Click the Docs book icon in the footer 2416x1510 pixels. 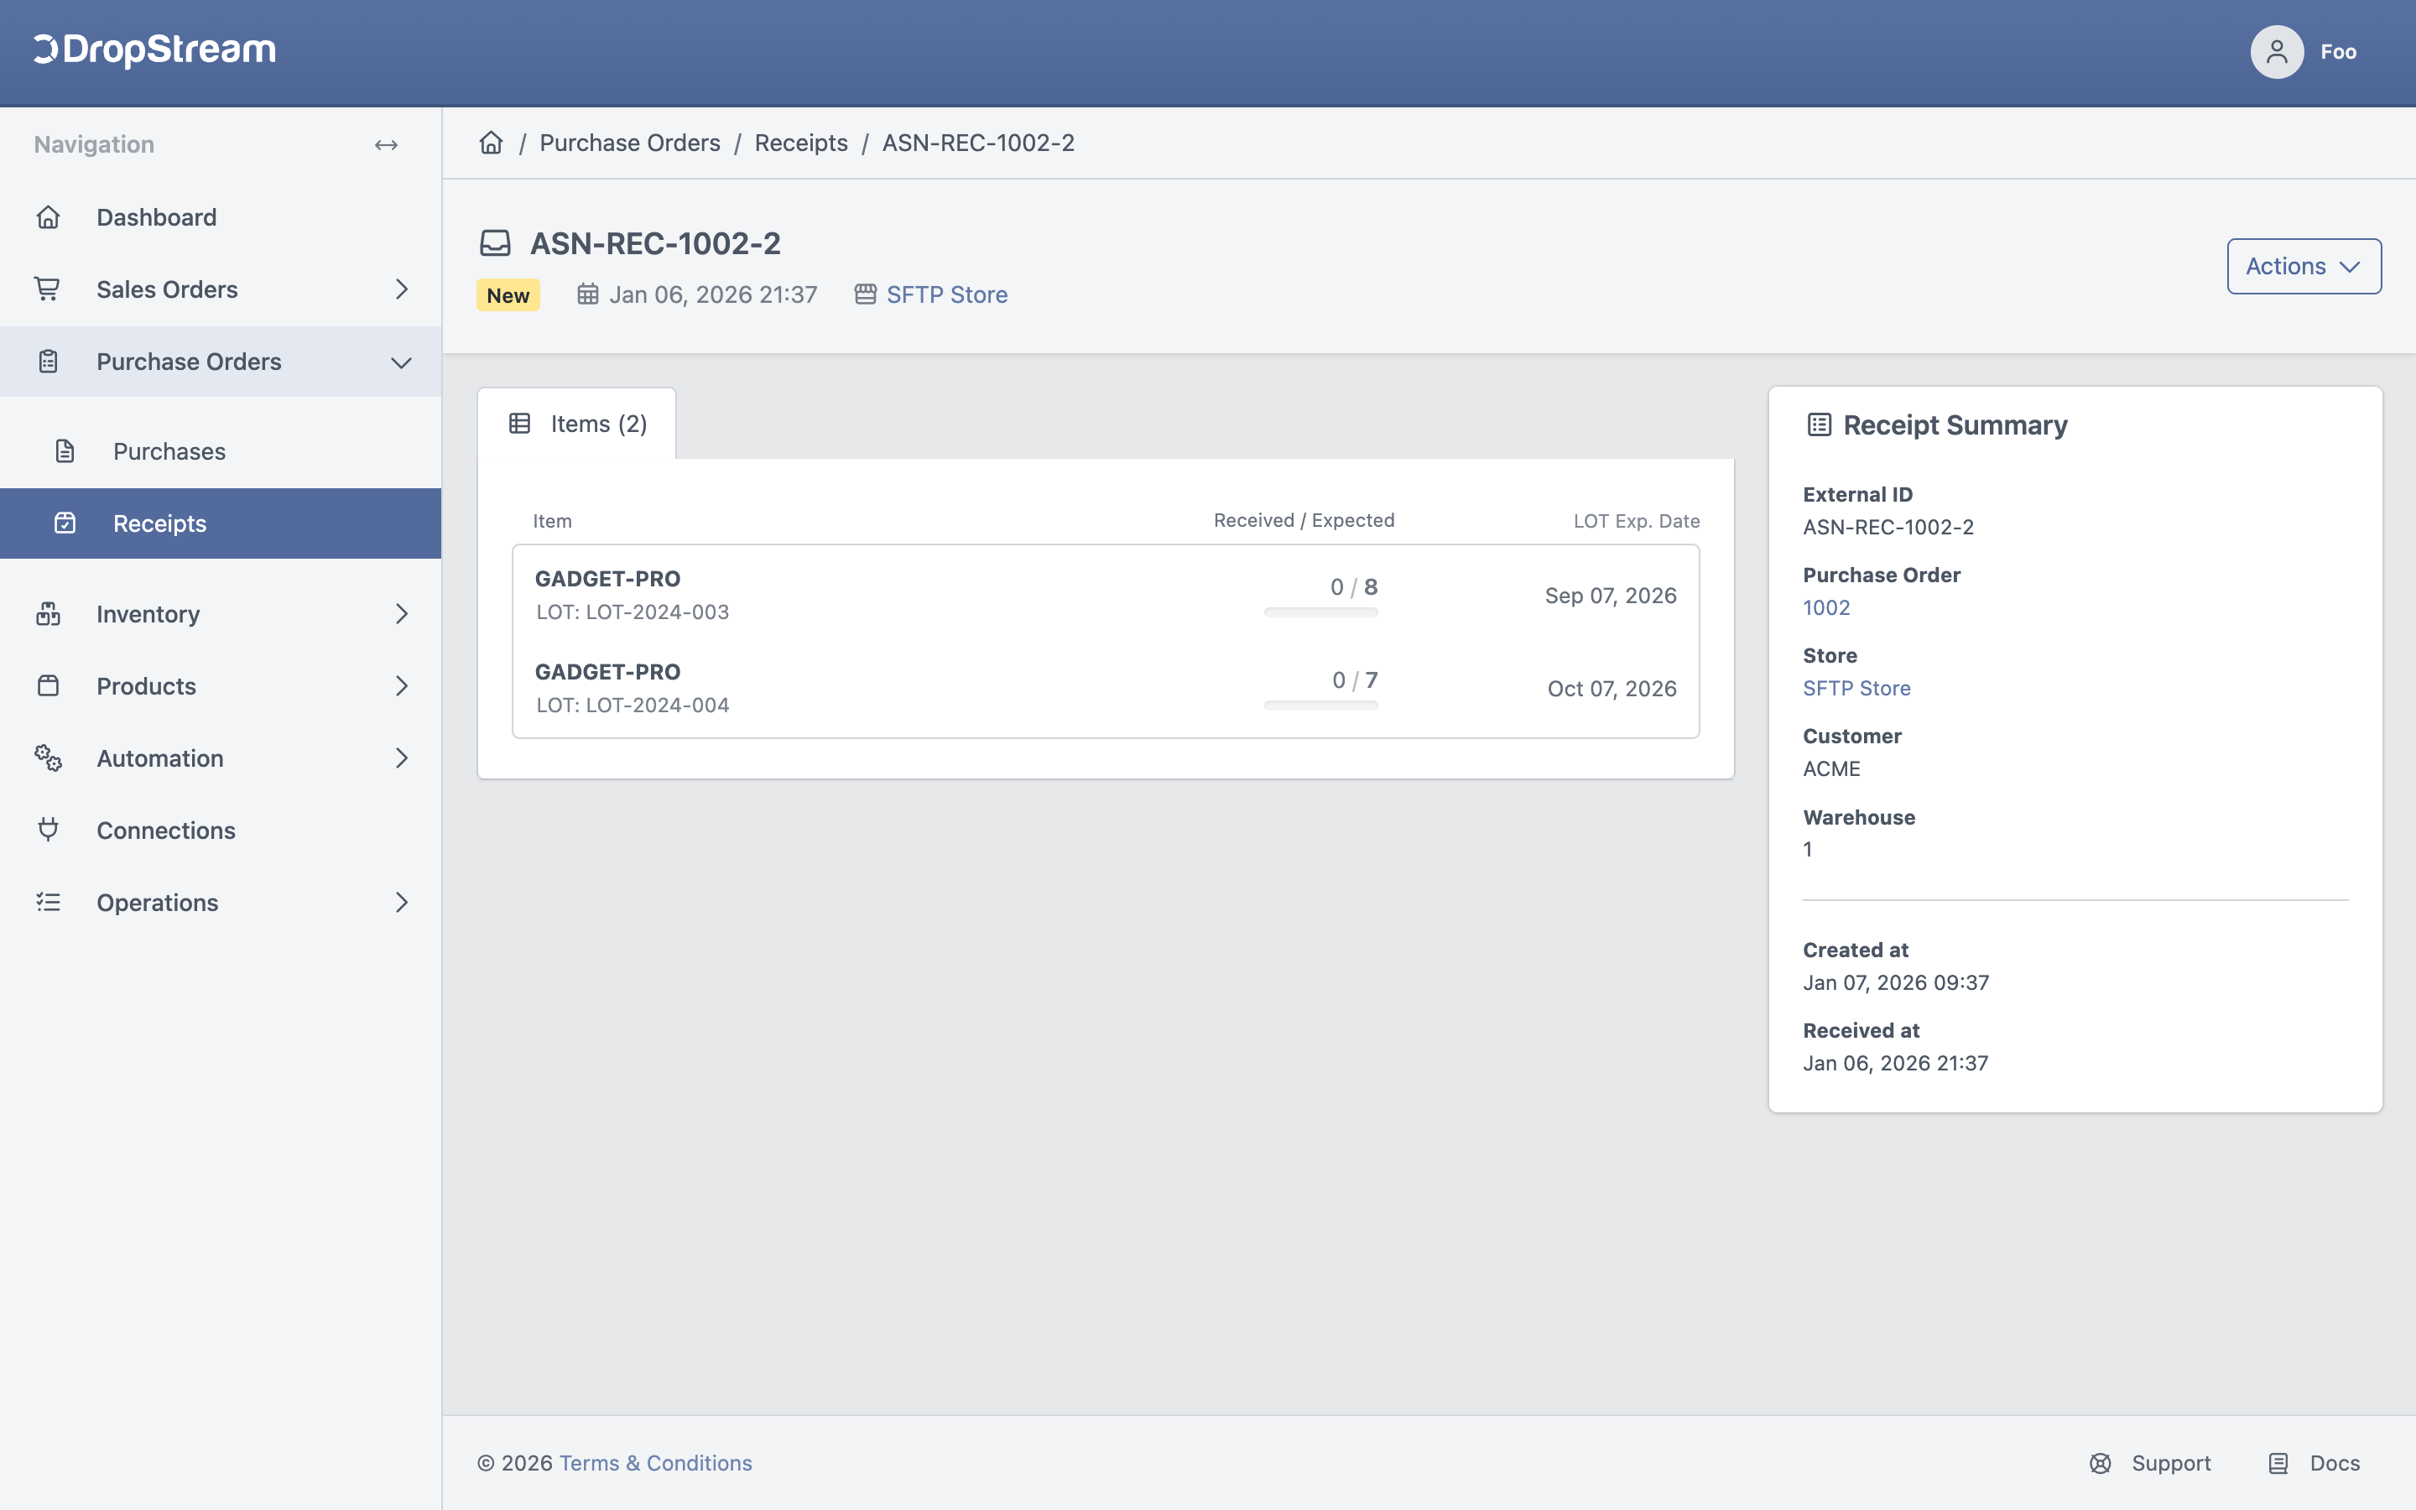[x=2278, y=1463]
